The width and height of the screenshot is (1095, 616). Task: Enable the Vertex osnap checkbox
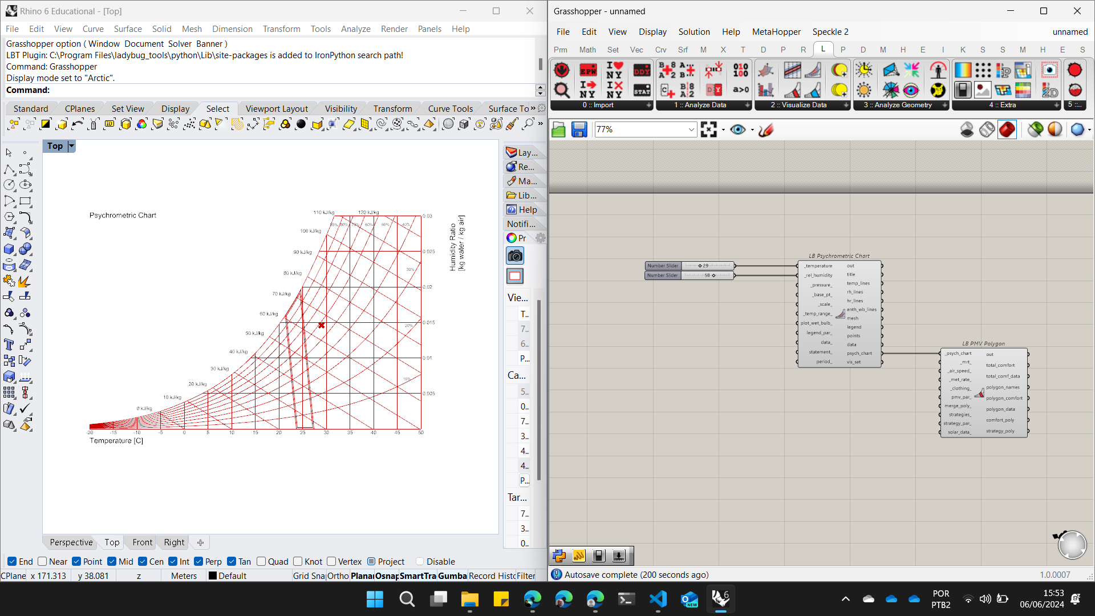[x=331, y=561]
